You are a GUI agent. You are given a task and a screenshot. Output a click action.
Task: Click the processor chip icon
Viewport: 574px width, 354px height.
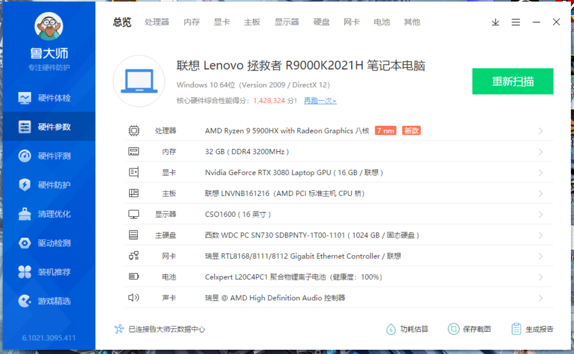134,131
